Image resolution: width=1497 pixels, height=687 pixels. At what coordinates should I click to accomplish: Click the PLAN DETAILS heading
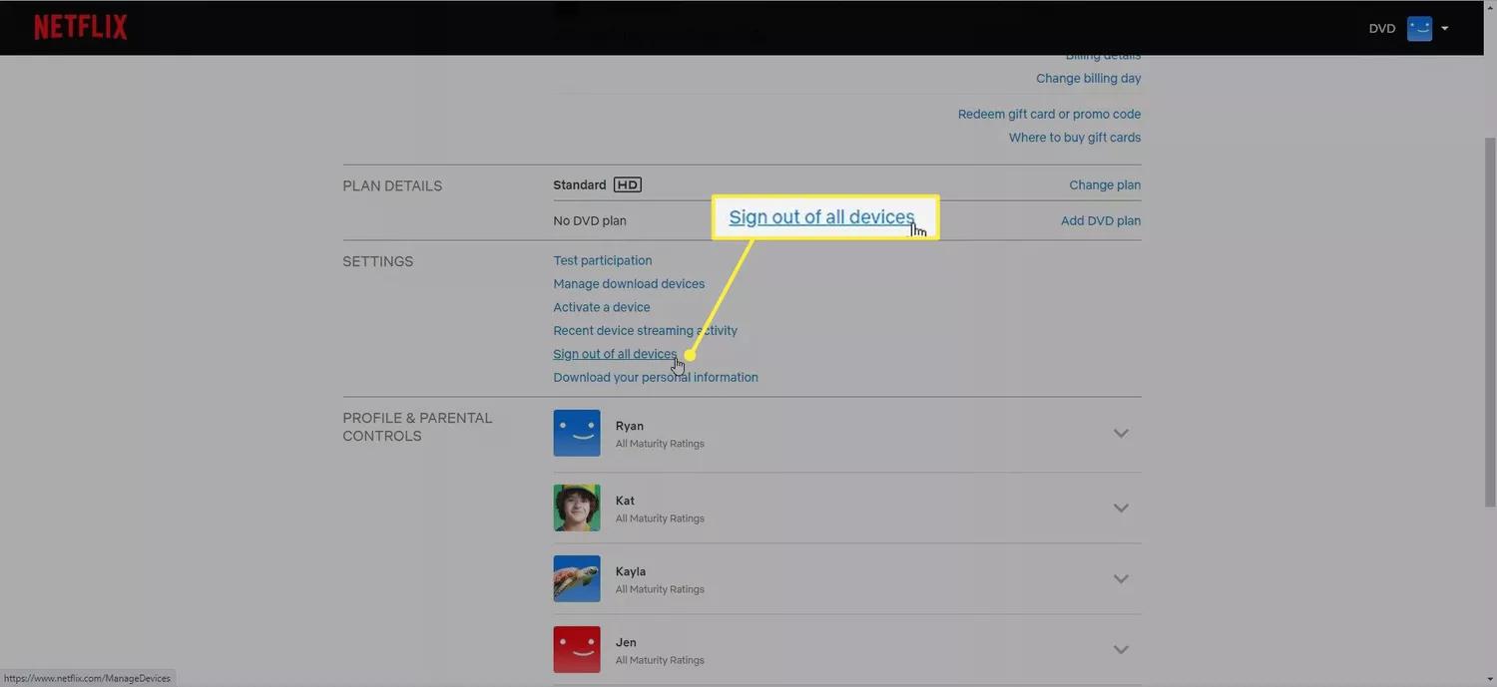392,185
